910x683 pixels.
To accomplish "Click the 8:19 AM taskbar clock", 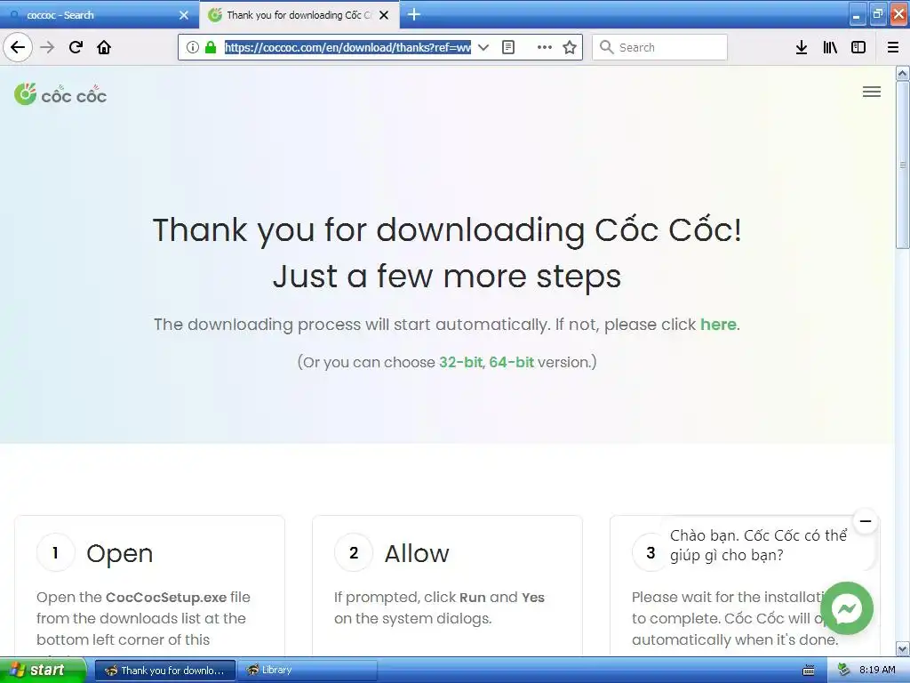I will tap(877, 671).
